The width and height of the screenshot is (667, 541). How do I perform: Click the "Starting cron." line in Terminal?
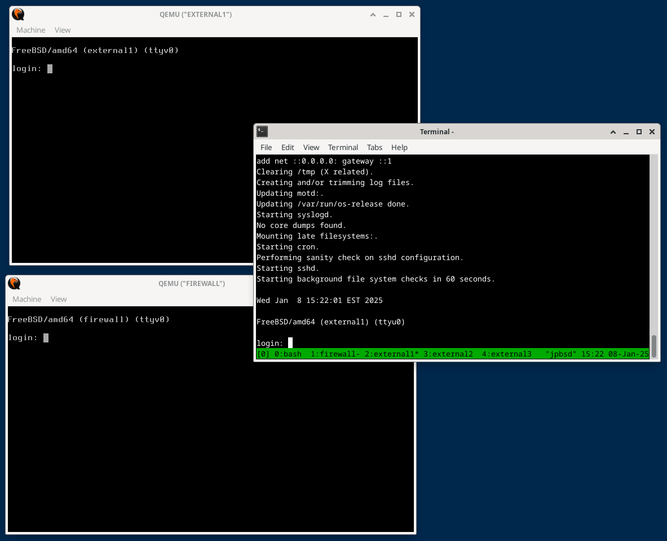click(288, 247)
